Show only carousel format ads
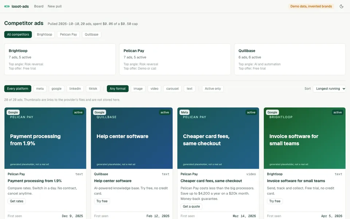Viewport: 350px width, 219px height. [x=172, y=89]
